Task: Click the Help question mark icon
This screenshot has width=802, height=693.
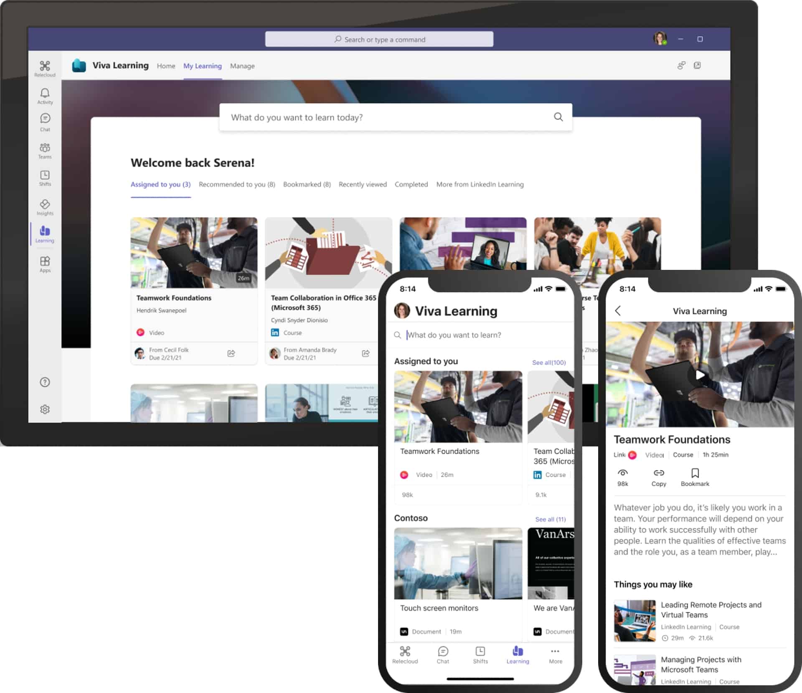Action: click(45, 382)
